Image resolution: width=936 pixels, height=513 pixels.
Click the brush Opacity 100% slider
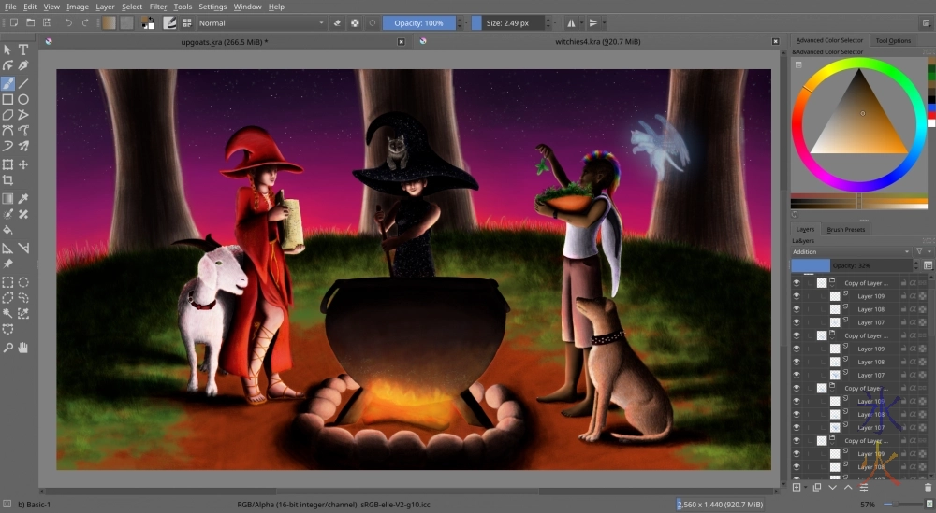point(419,22)
